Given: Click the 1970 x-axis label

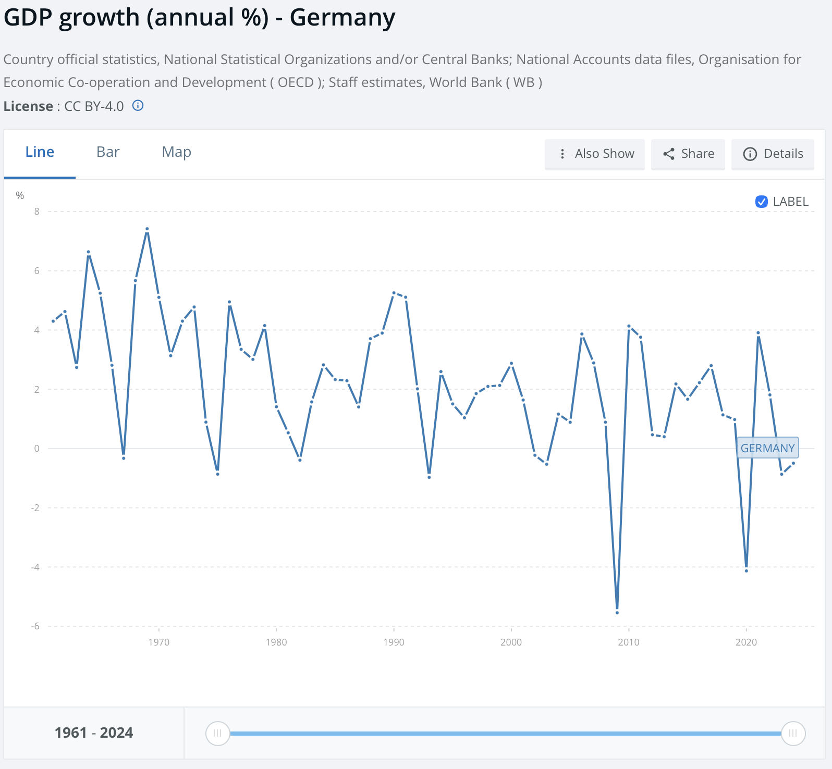Looking at the screenshot, I should tap(158, 642).
